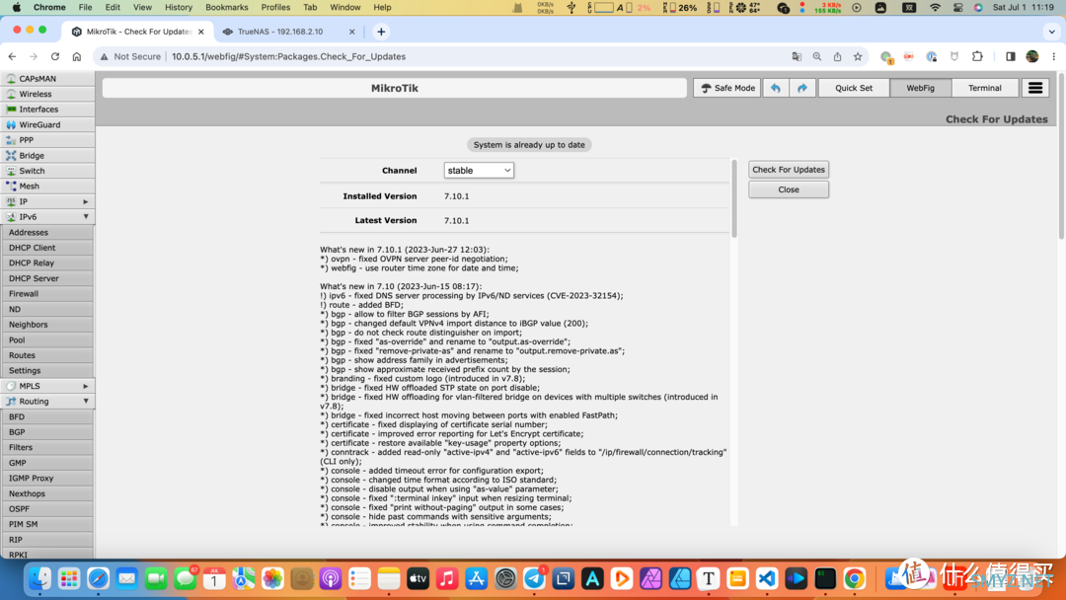The height and width of the screenshot is (600, 1066).
Task: Open IPv6 DHCP Server
Action: (x=47, y=278)
